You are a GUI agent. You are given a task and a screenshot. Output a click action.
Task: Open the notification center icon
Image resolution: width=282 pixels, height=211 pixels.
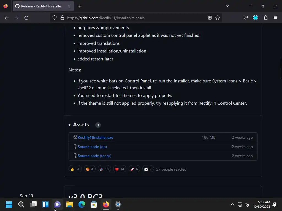[x=275, y=204]
